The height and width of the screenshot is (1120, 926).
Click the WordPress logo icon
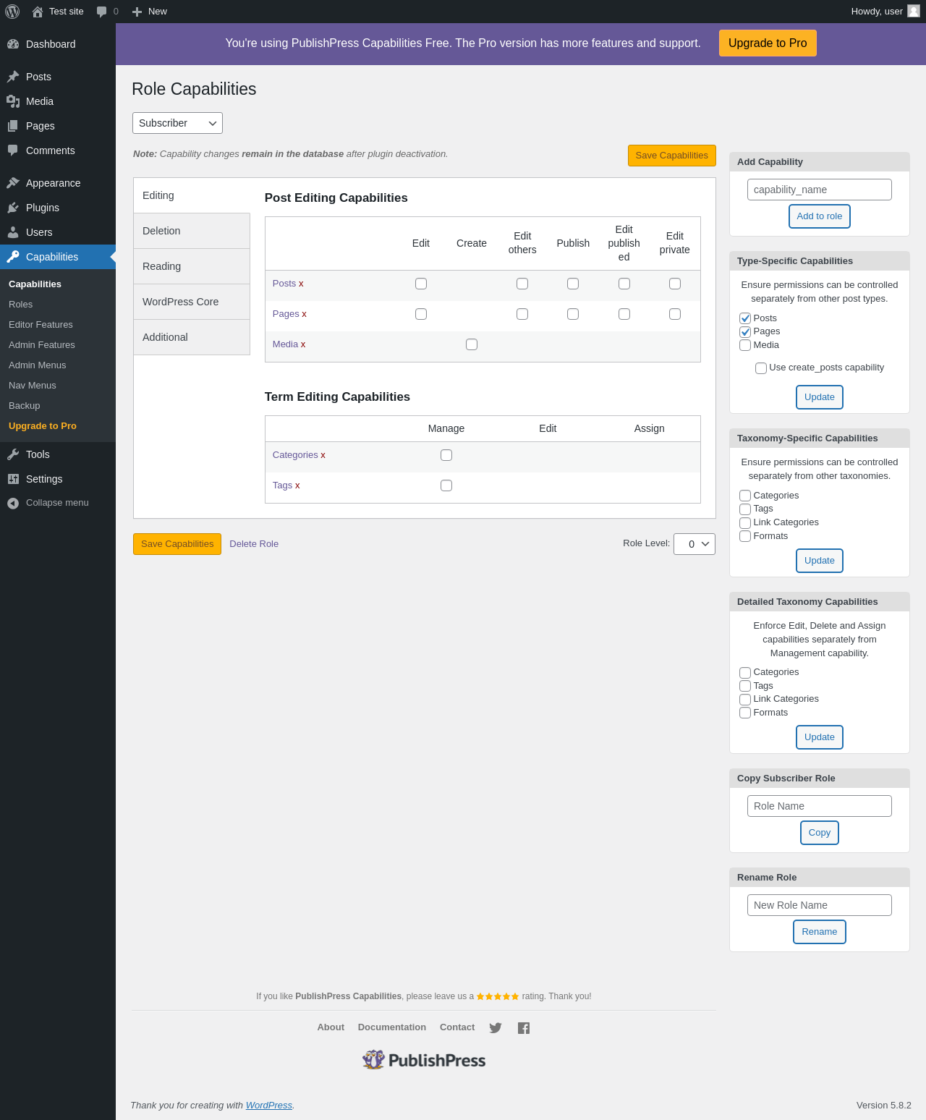12,12
